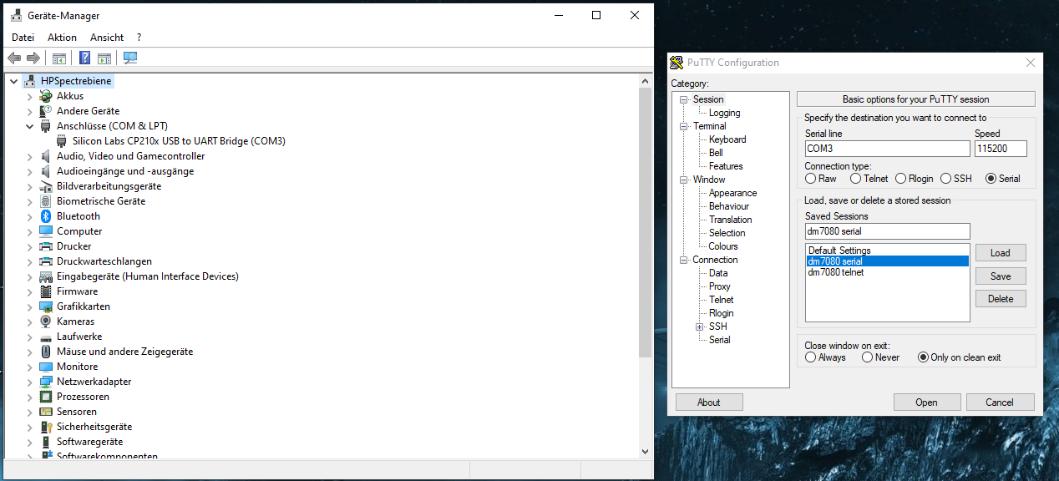This screenshot has height=481, width=1059.
Task: Click into the Speed input field
Action: [1000, 149]
